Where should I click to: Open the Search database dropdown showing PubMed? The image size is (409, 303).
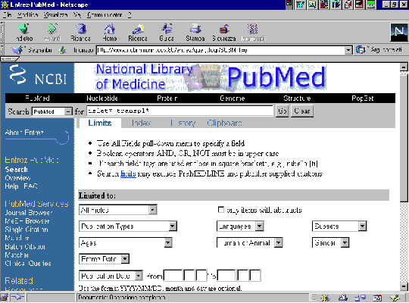(52, 111)
